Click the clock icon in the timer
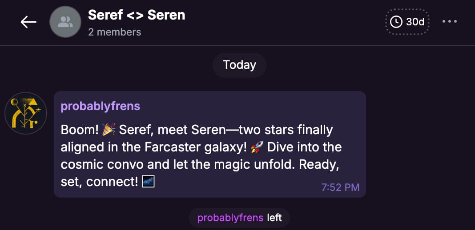 (395, 22)
